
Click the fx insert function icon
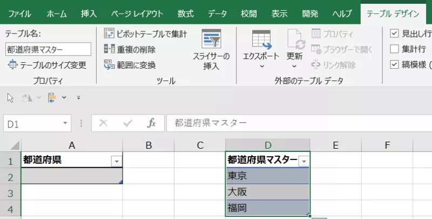[152, 123]
